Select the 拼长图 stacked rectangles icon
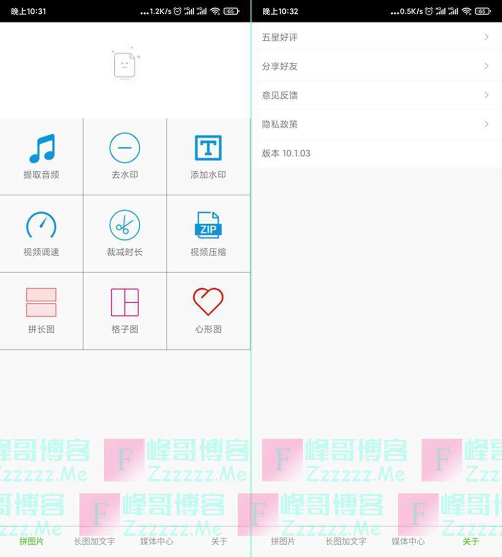 coord(41,302)
